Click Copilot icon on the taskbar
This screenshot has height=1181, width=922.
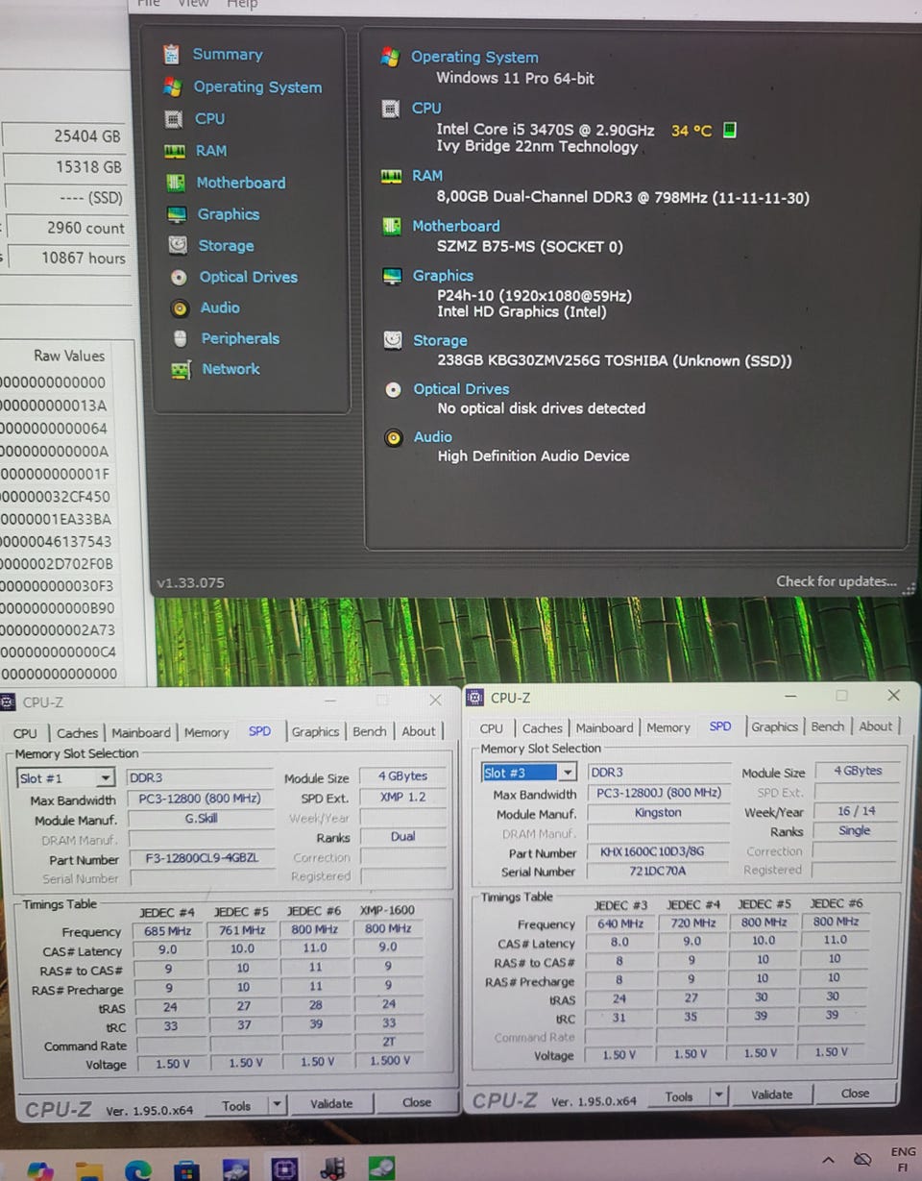click(x=40, y=1169)
